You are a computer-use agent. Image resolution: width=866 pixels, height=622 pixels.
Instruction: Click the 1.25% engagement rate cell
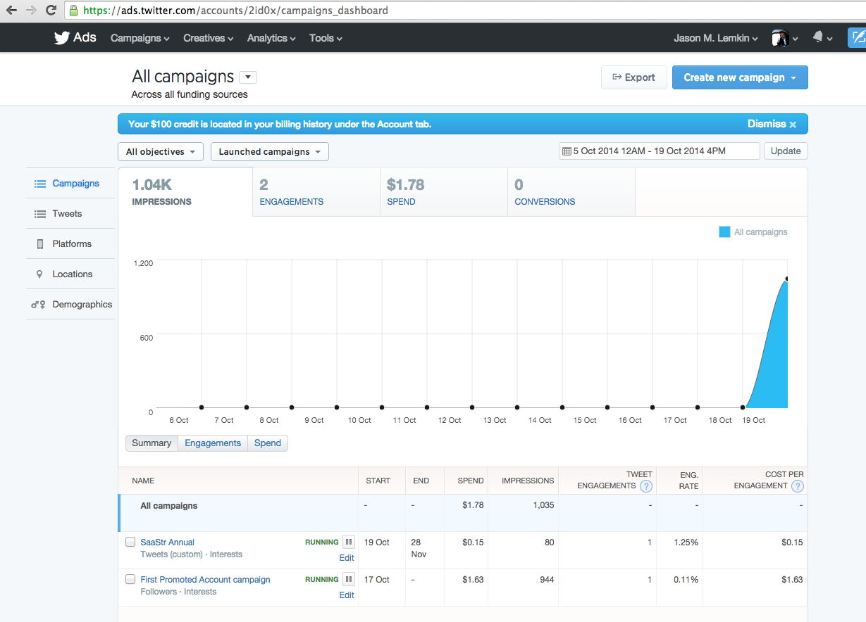point(685,542)
